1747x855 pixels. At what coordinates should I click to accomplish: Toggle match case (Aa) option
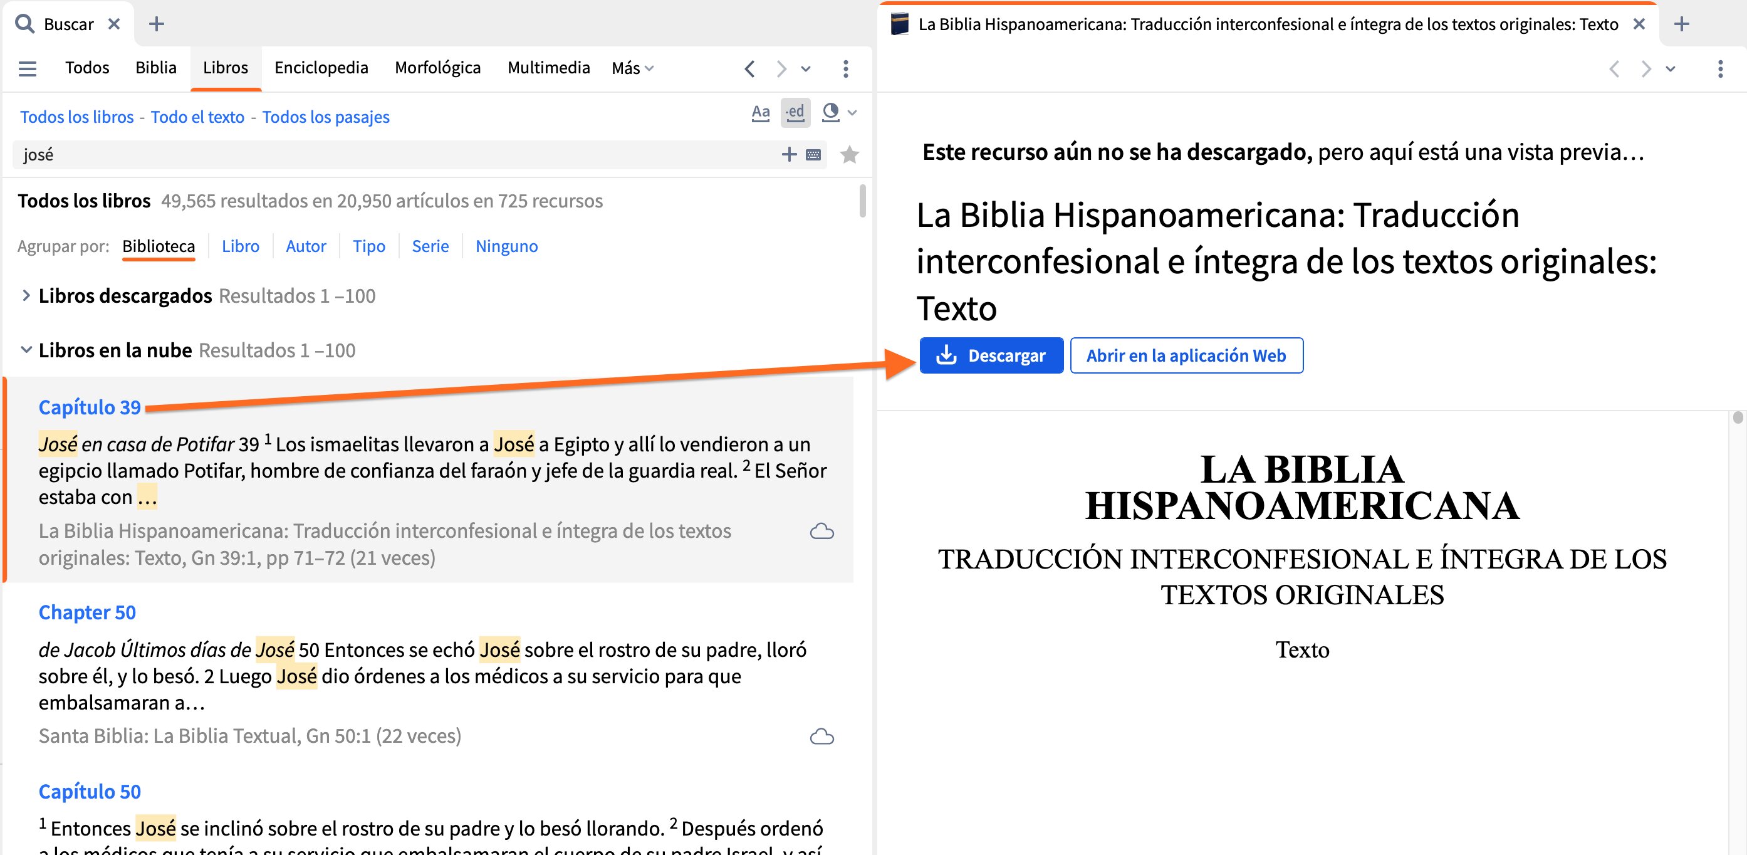760,113
